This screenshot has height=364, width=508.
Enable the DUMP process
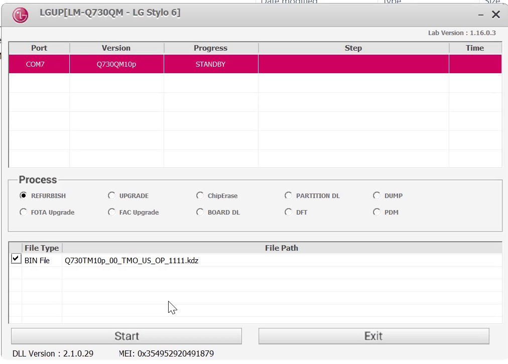377,195
